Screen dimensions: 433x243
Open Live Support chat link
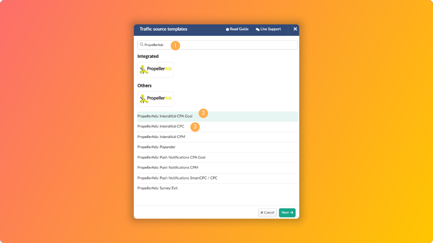(268, 29)
